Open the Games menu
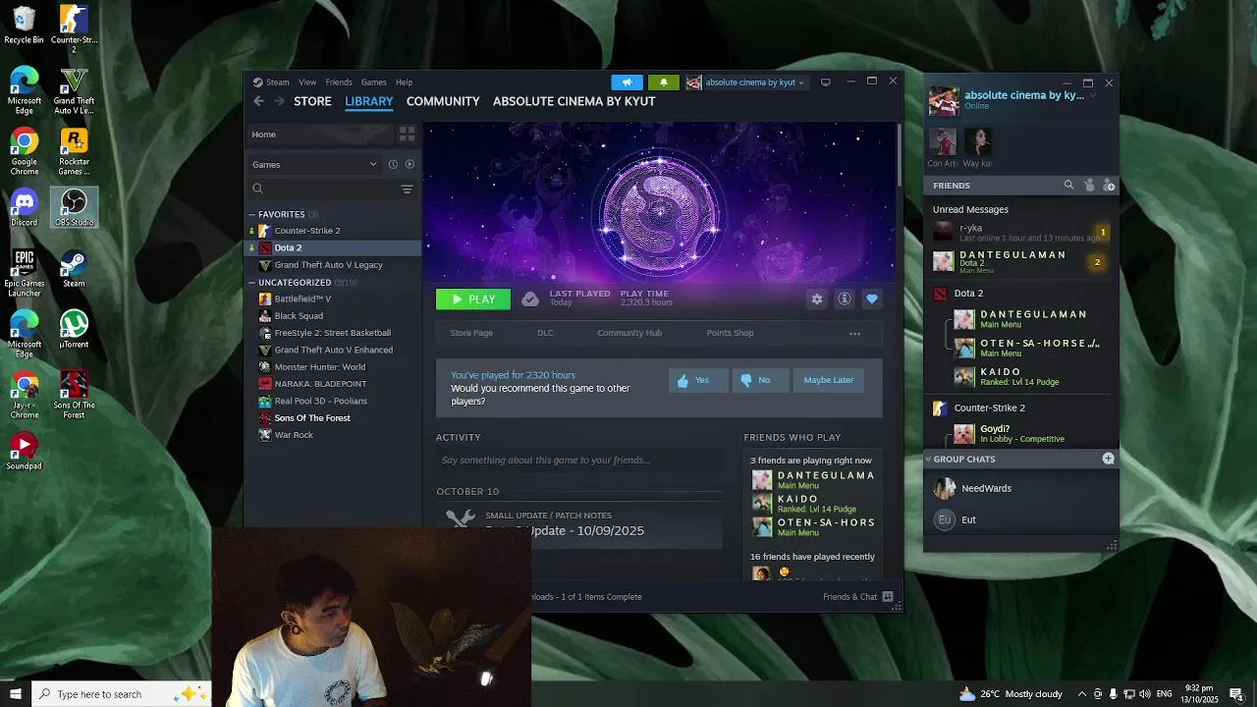Image resolution: width=1257 pixels, height=707 pixels. pyautogui.click(x=373, y=82)
